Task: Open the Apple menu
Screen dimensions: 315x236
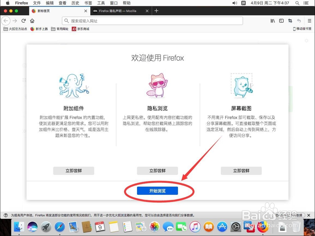Action: 8,3
